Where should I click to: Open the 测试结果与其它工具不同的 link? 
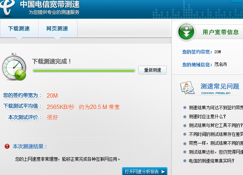point(215,125)
